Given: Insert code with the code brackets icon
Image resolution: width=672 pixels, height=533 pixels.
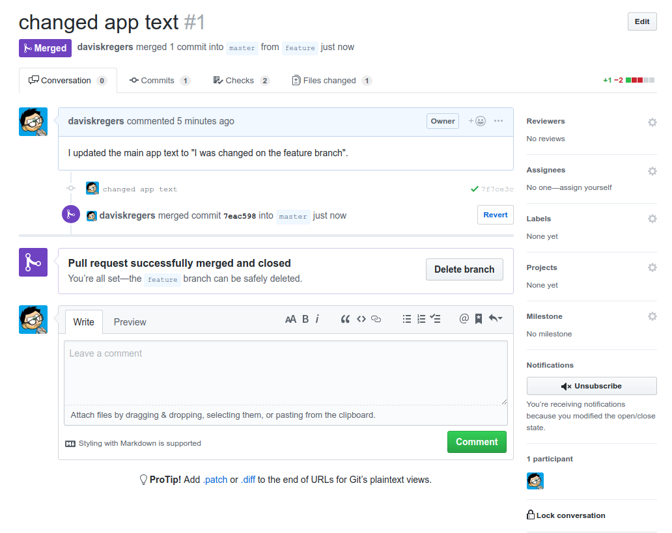Looking at the screenshot, I should [x=361, y=319].
